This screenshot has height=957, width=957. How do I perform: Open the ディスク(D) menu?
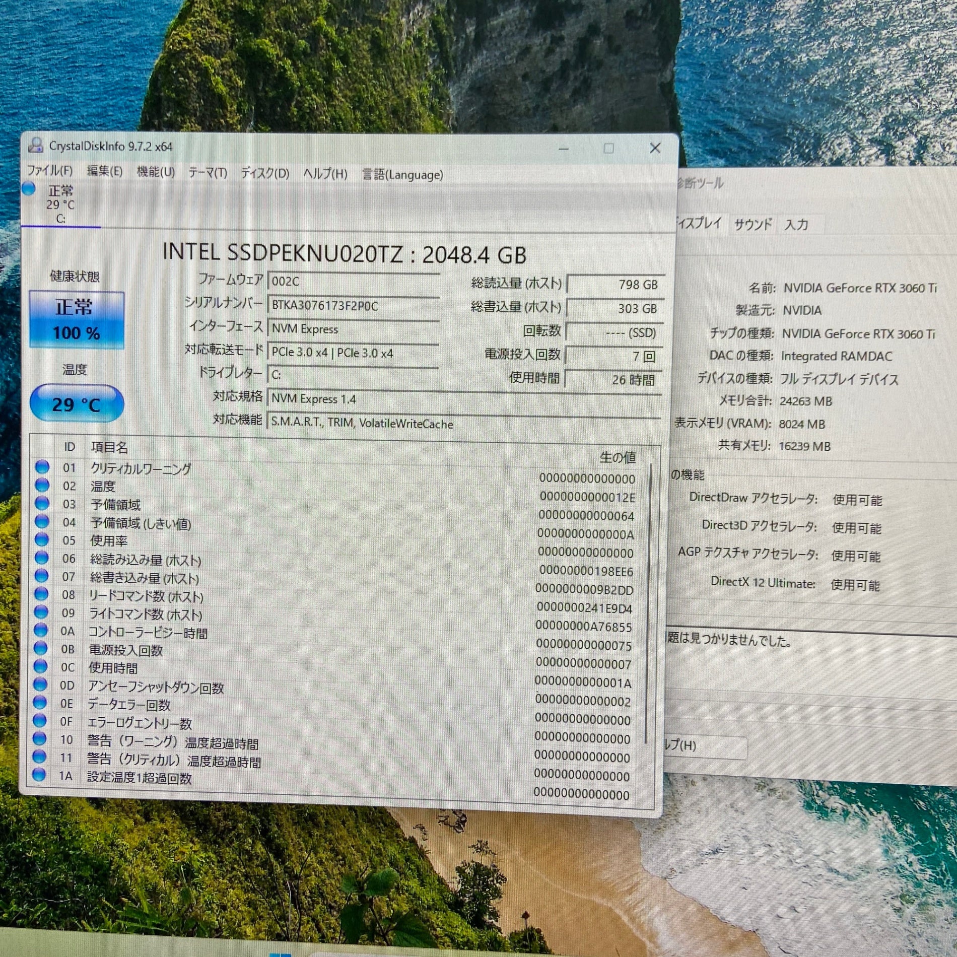pyautogui.click(x=265, y=174)
